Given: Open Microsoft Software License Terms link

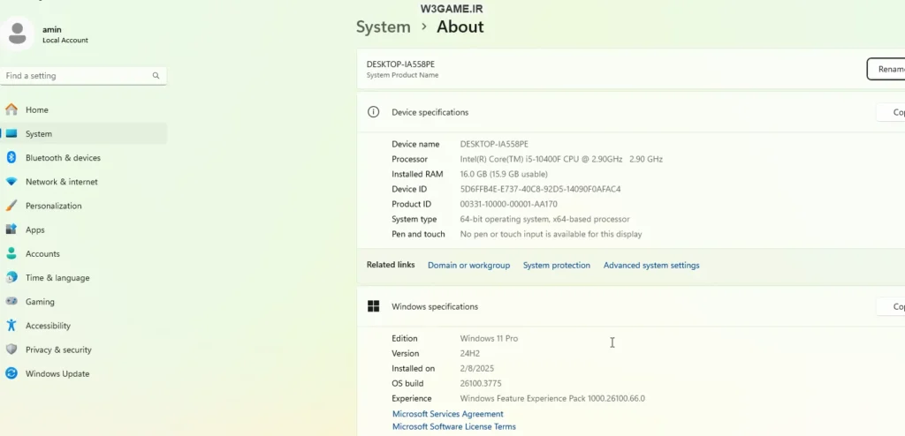Looking at the screenshot, I should [x=454, y=427].
